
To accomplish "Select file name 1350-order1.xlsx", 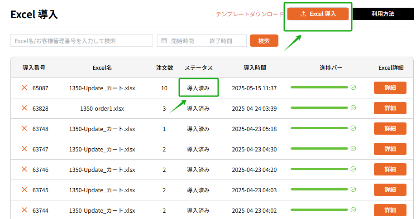I will point(102,108).
